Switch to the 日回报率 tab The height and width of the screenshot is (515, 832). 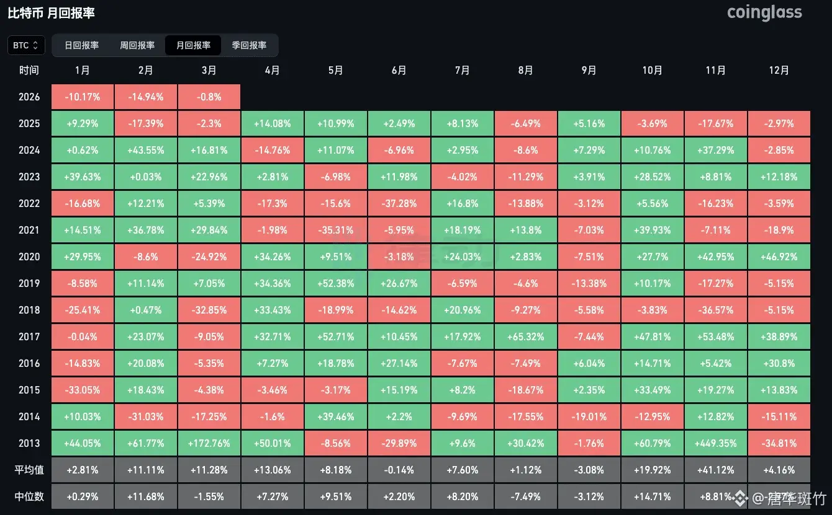pos(81,45)
